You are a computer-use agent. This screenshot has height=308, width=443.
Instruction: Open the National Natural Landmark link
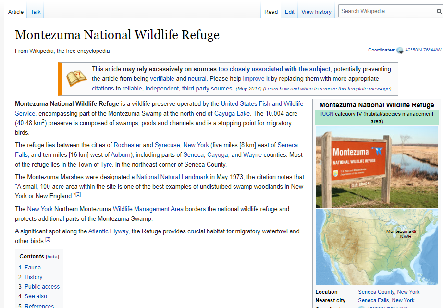(172, 177)
